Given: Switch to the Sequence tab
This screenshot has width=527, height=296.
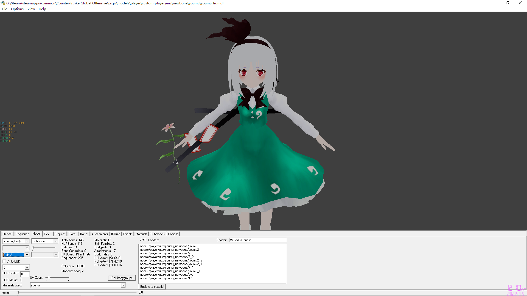Looking at the screenshot, I should 22,234.
